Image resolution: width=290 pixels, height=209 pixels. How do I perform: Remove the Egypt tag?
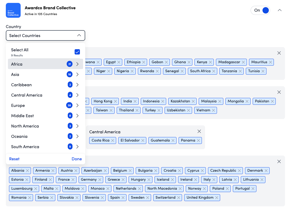coord(119,62)
